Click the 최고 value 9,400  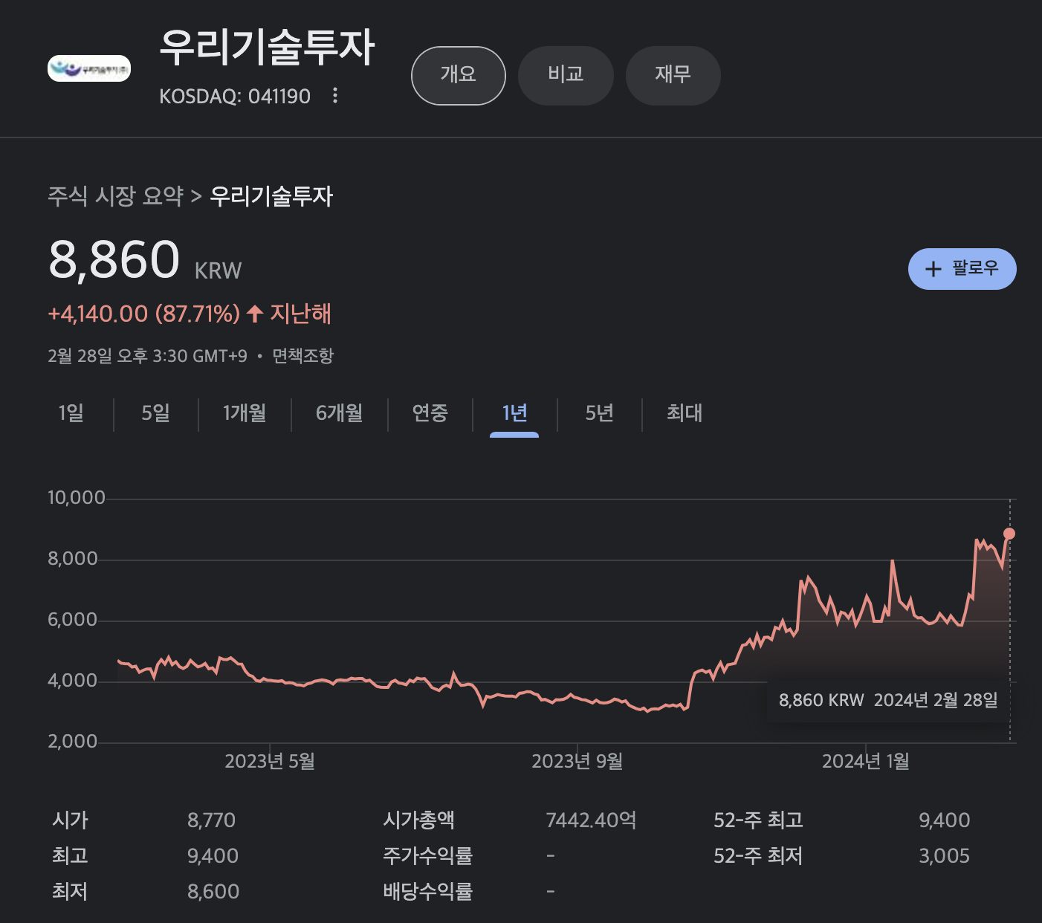213,856
